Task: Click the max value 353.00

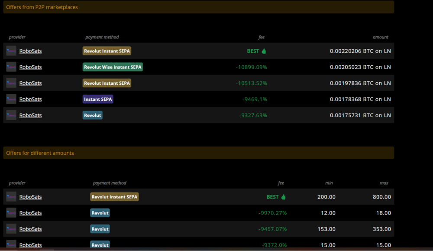Action: pyautogui.click(x=382, y=229)
